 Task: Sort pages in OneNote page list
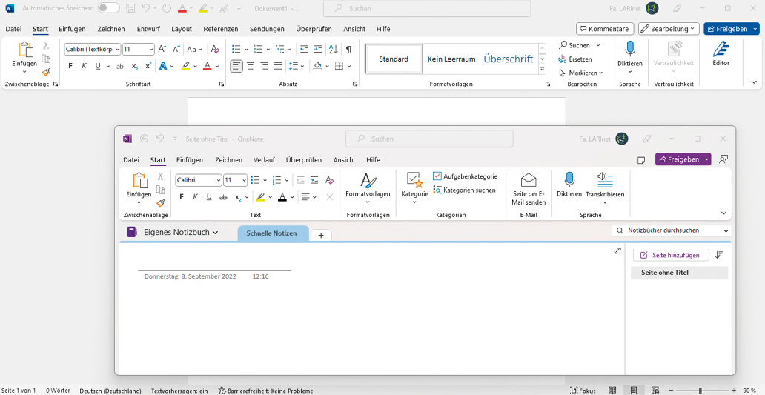(718, 254)
